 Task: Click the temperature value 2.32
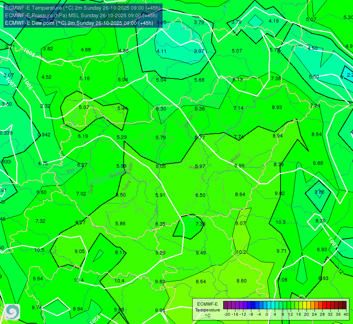[x=45, y=106]
